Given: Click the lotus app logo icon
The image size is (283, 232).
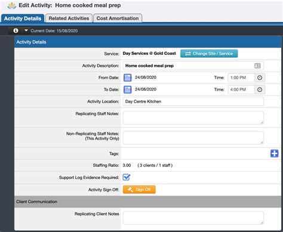Looking at the screenshot, I should tap(12, 5).
